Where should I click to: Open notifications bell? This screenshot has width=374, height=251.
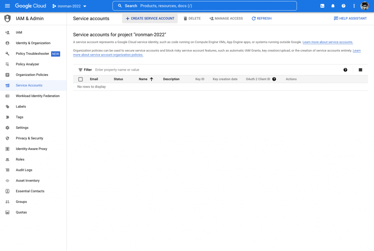pos(333,6)
